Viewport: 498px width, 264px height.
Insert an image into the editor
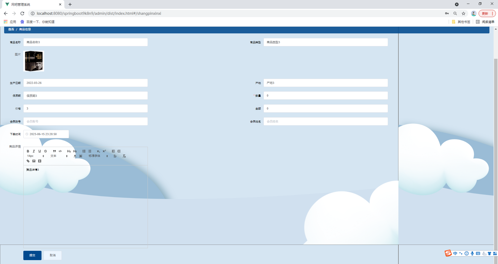coord(34,161)
